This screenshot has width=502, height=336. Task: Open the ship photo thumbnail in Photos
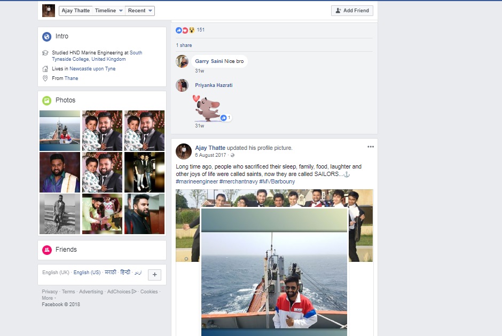(60, 131)
